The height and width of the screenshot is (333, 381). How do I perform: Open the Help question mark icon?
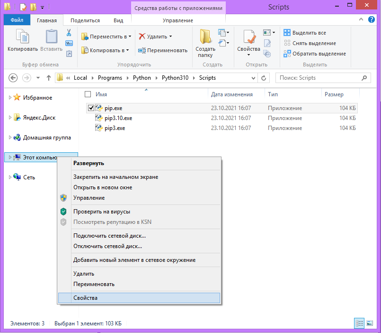pos(371,19)
